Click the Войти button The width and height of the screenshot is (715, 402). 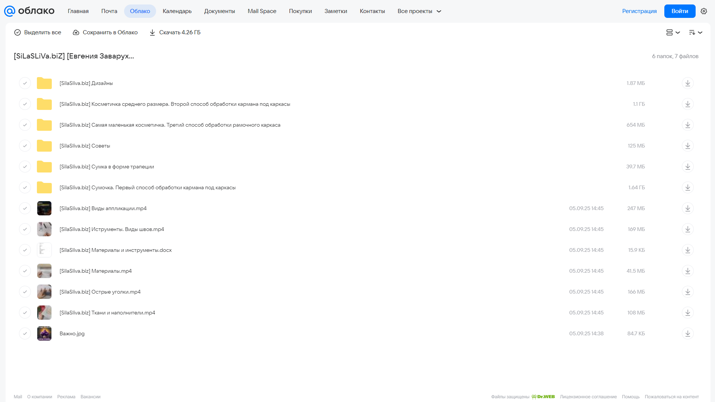pyautogui.click(x=680, y=11)
